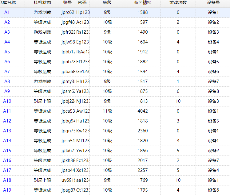Select the 游戏次数 column header
The image size is (230, 195).
(178, 2)
